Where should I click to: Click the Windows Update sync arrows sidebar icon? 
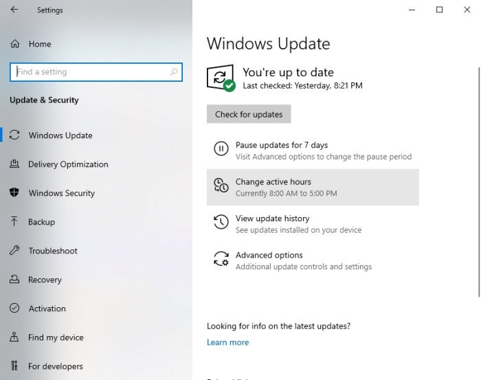click(x=14, y=135)
